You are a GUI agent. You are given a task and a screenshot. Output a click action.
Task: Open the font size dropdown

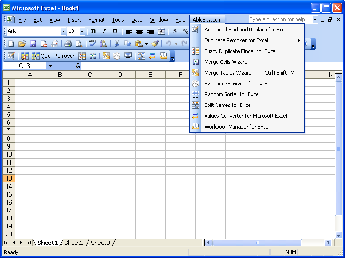pyautogui.click(x=82, y=31)
